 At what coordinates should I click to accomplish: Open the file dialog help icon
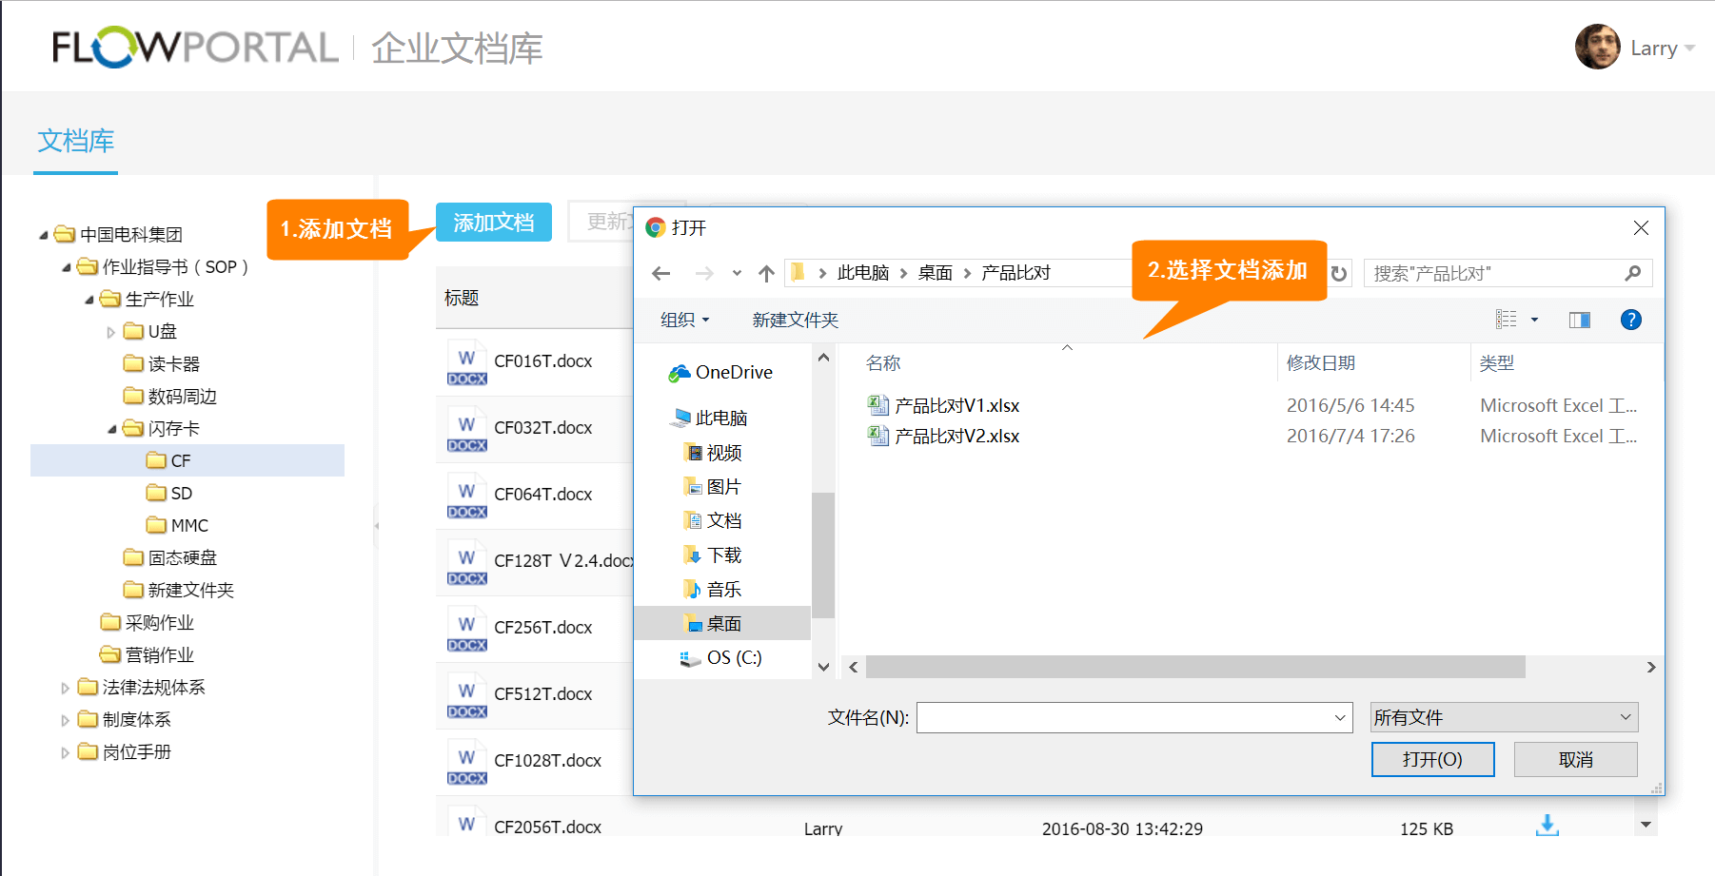click(1630, 320)
